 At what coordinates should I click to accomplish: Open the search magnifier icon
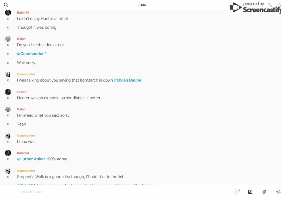tap(6, 5)
